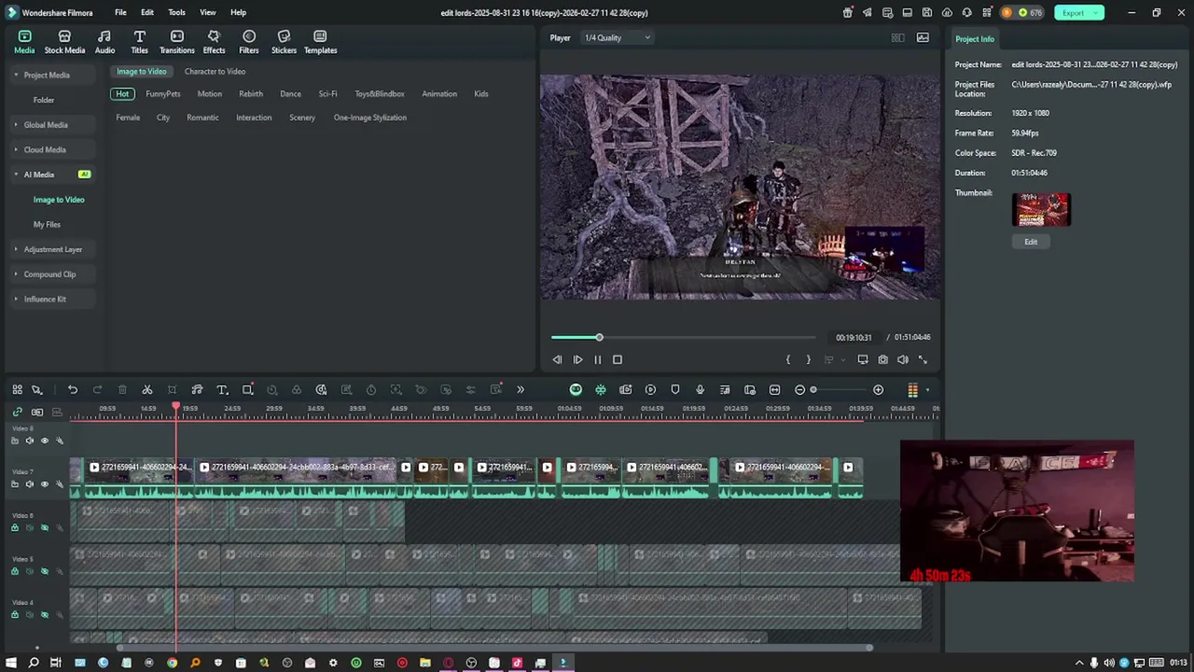Toggle visibility of Video 8 track

click(x=44, y=441)
